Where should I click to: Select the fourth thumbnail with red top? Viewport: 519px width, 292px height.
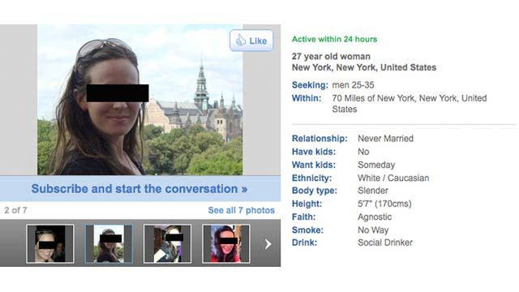226,244
